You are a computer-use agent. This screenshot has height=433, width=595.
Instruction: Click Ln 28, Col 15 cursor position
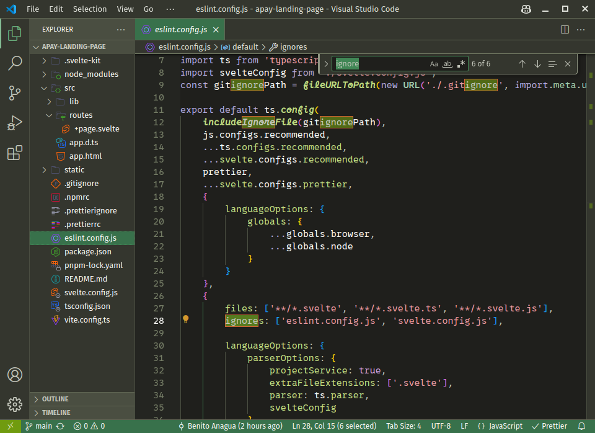[334, 426]
